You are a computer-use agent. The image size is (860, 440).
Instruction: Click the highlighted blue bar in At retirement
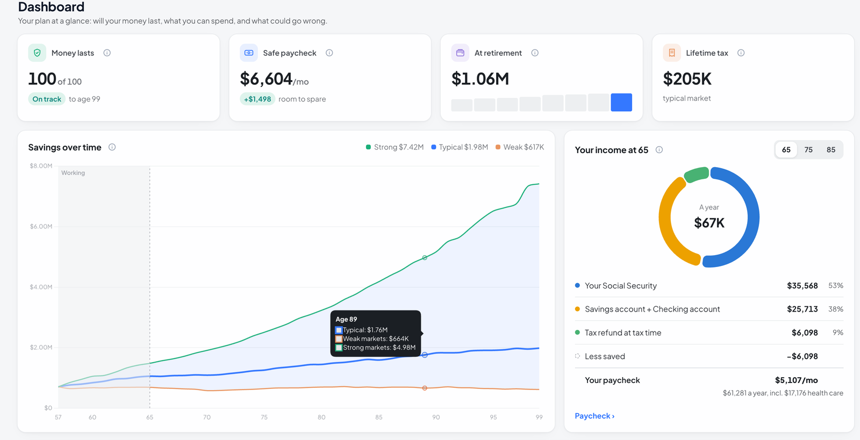(x=621, y=102)
